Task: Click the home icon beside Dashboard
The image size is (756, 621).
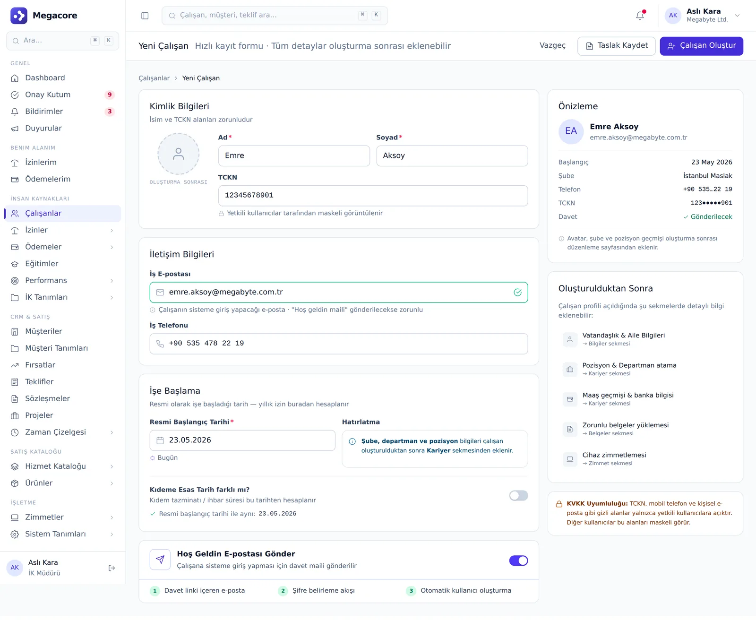Action: coord(15,78)
